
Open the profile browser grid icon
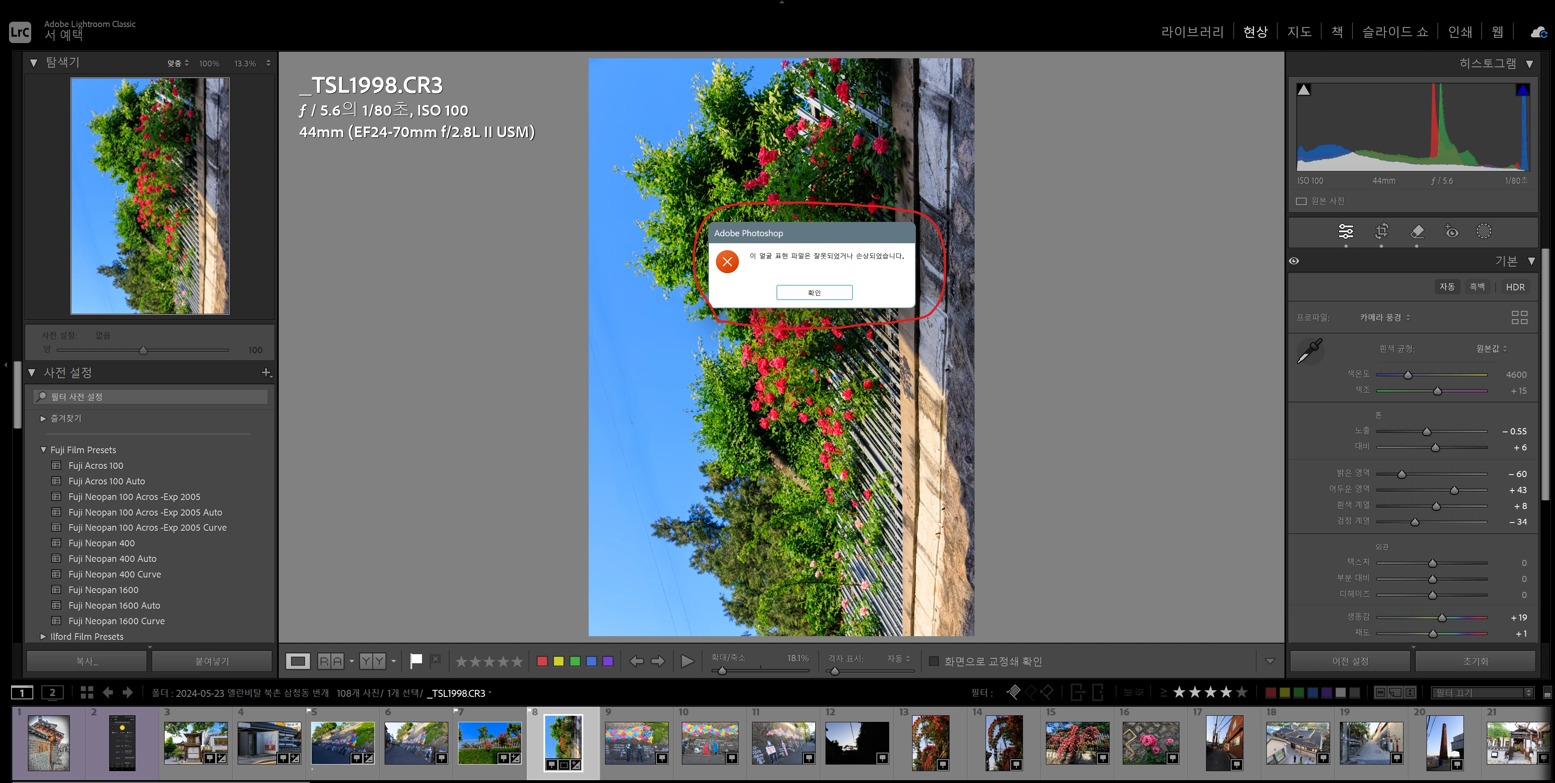(1519, 317)
